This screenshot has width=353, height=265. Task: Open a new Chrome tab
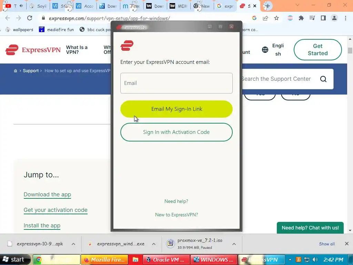[x=267, y=6]
